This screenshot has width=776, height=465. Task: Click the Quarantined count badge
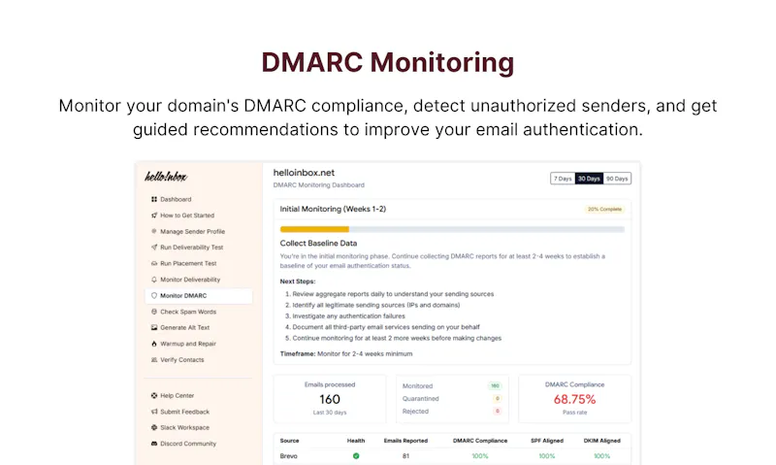pos(498,399)
